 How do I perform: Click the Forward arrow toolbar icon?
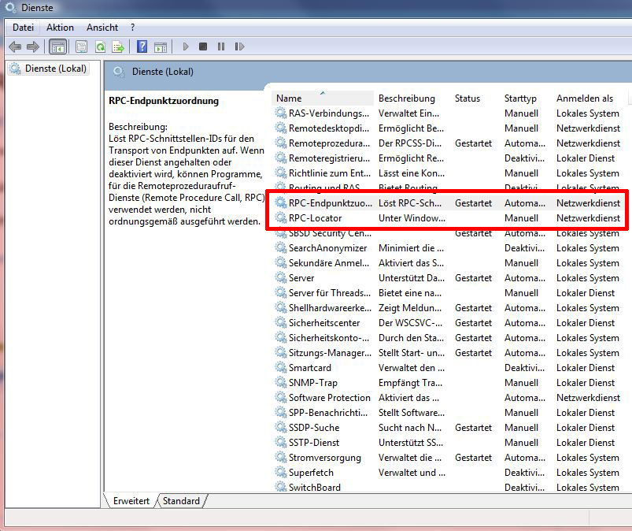[x=32, y=46]
